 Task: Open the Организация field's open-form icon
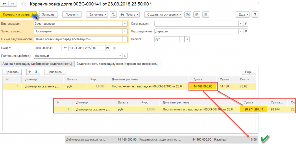pos(246,24)
